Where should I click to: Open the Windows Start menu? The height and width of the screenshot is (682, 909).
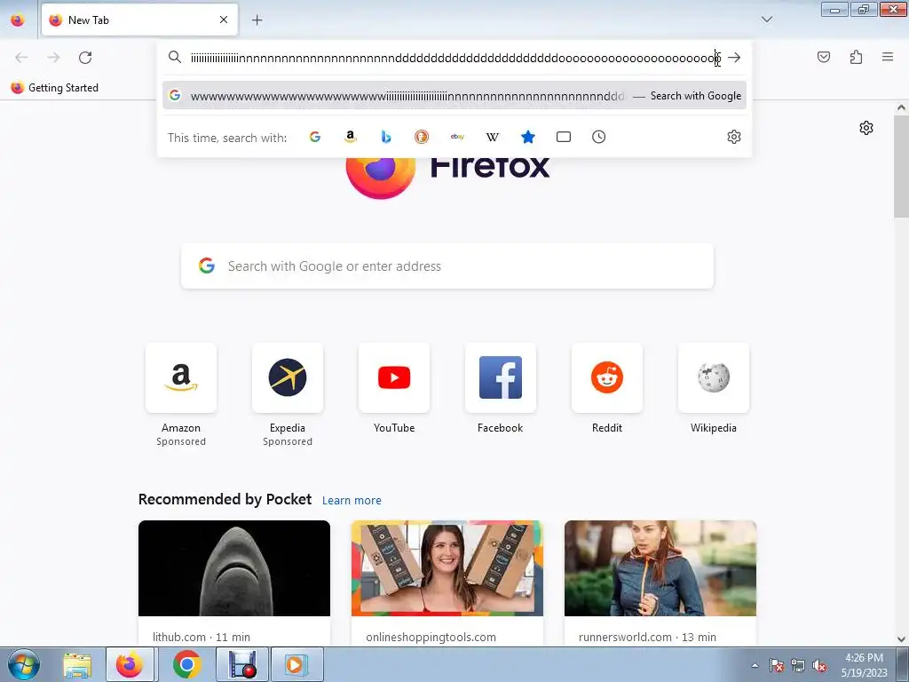pos(24,664)
